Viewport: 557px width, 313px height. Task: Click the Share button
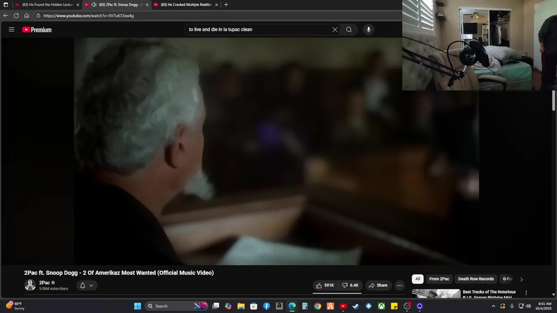(378, 285)
